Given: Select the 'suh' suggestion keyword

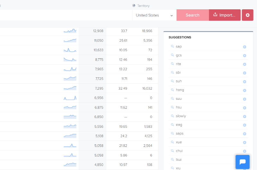Looking at the screenshot, I should coord(179,81).
